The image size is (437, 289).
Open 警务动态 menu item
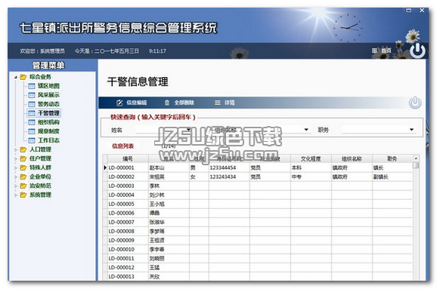[48, 104]
